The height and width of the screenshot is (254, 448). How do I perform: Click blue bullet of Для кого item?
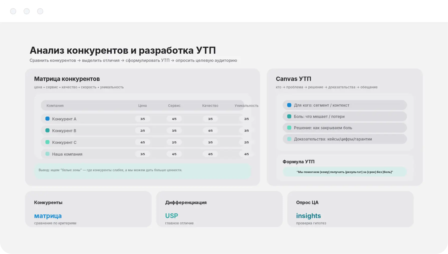tap(289, 105)
